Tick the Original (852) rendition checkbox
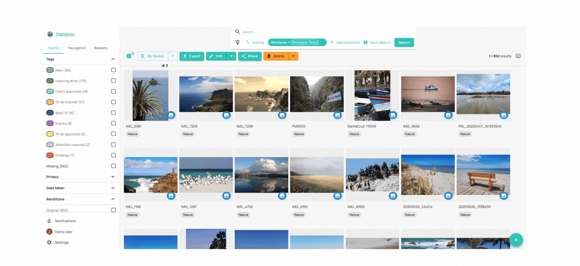580x266 pixels. point(114,210)
